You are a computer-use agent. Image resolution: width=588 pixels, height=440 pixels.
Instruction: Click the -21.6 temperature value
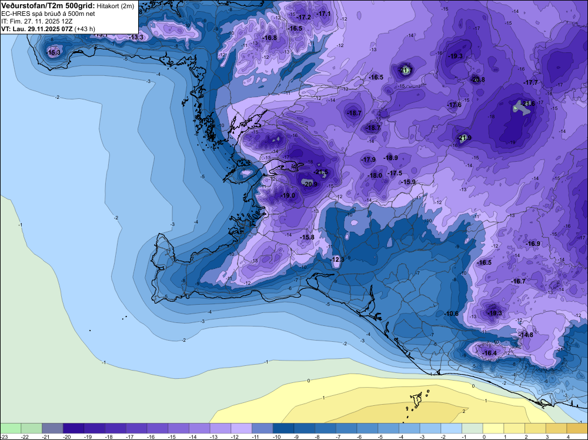(x=528, y=104)
